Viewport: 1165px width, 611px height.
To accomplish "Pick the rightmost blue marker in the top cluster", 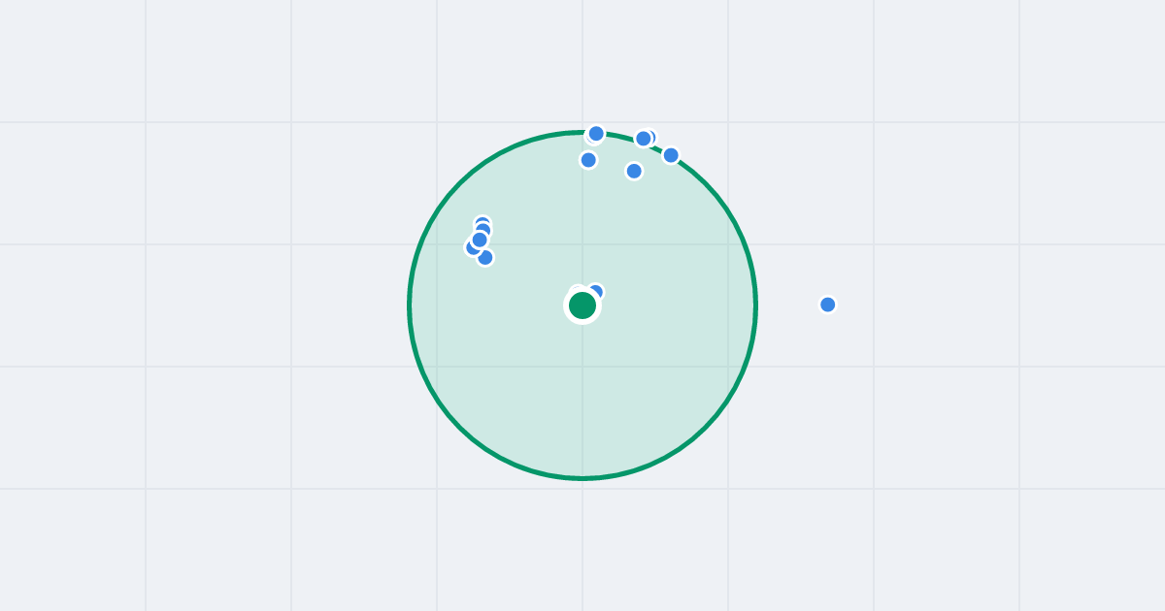I will point(671,155).
